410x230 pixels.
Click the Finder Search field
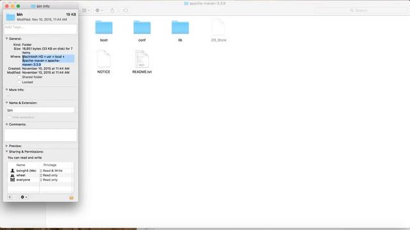361,10
